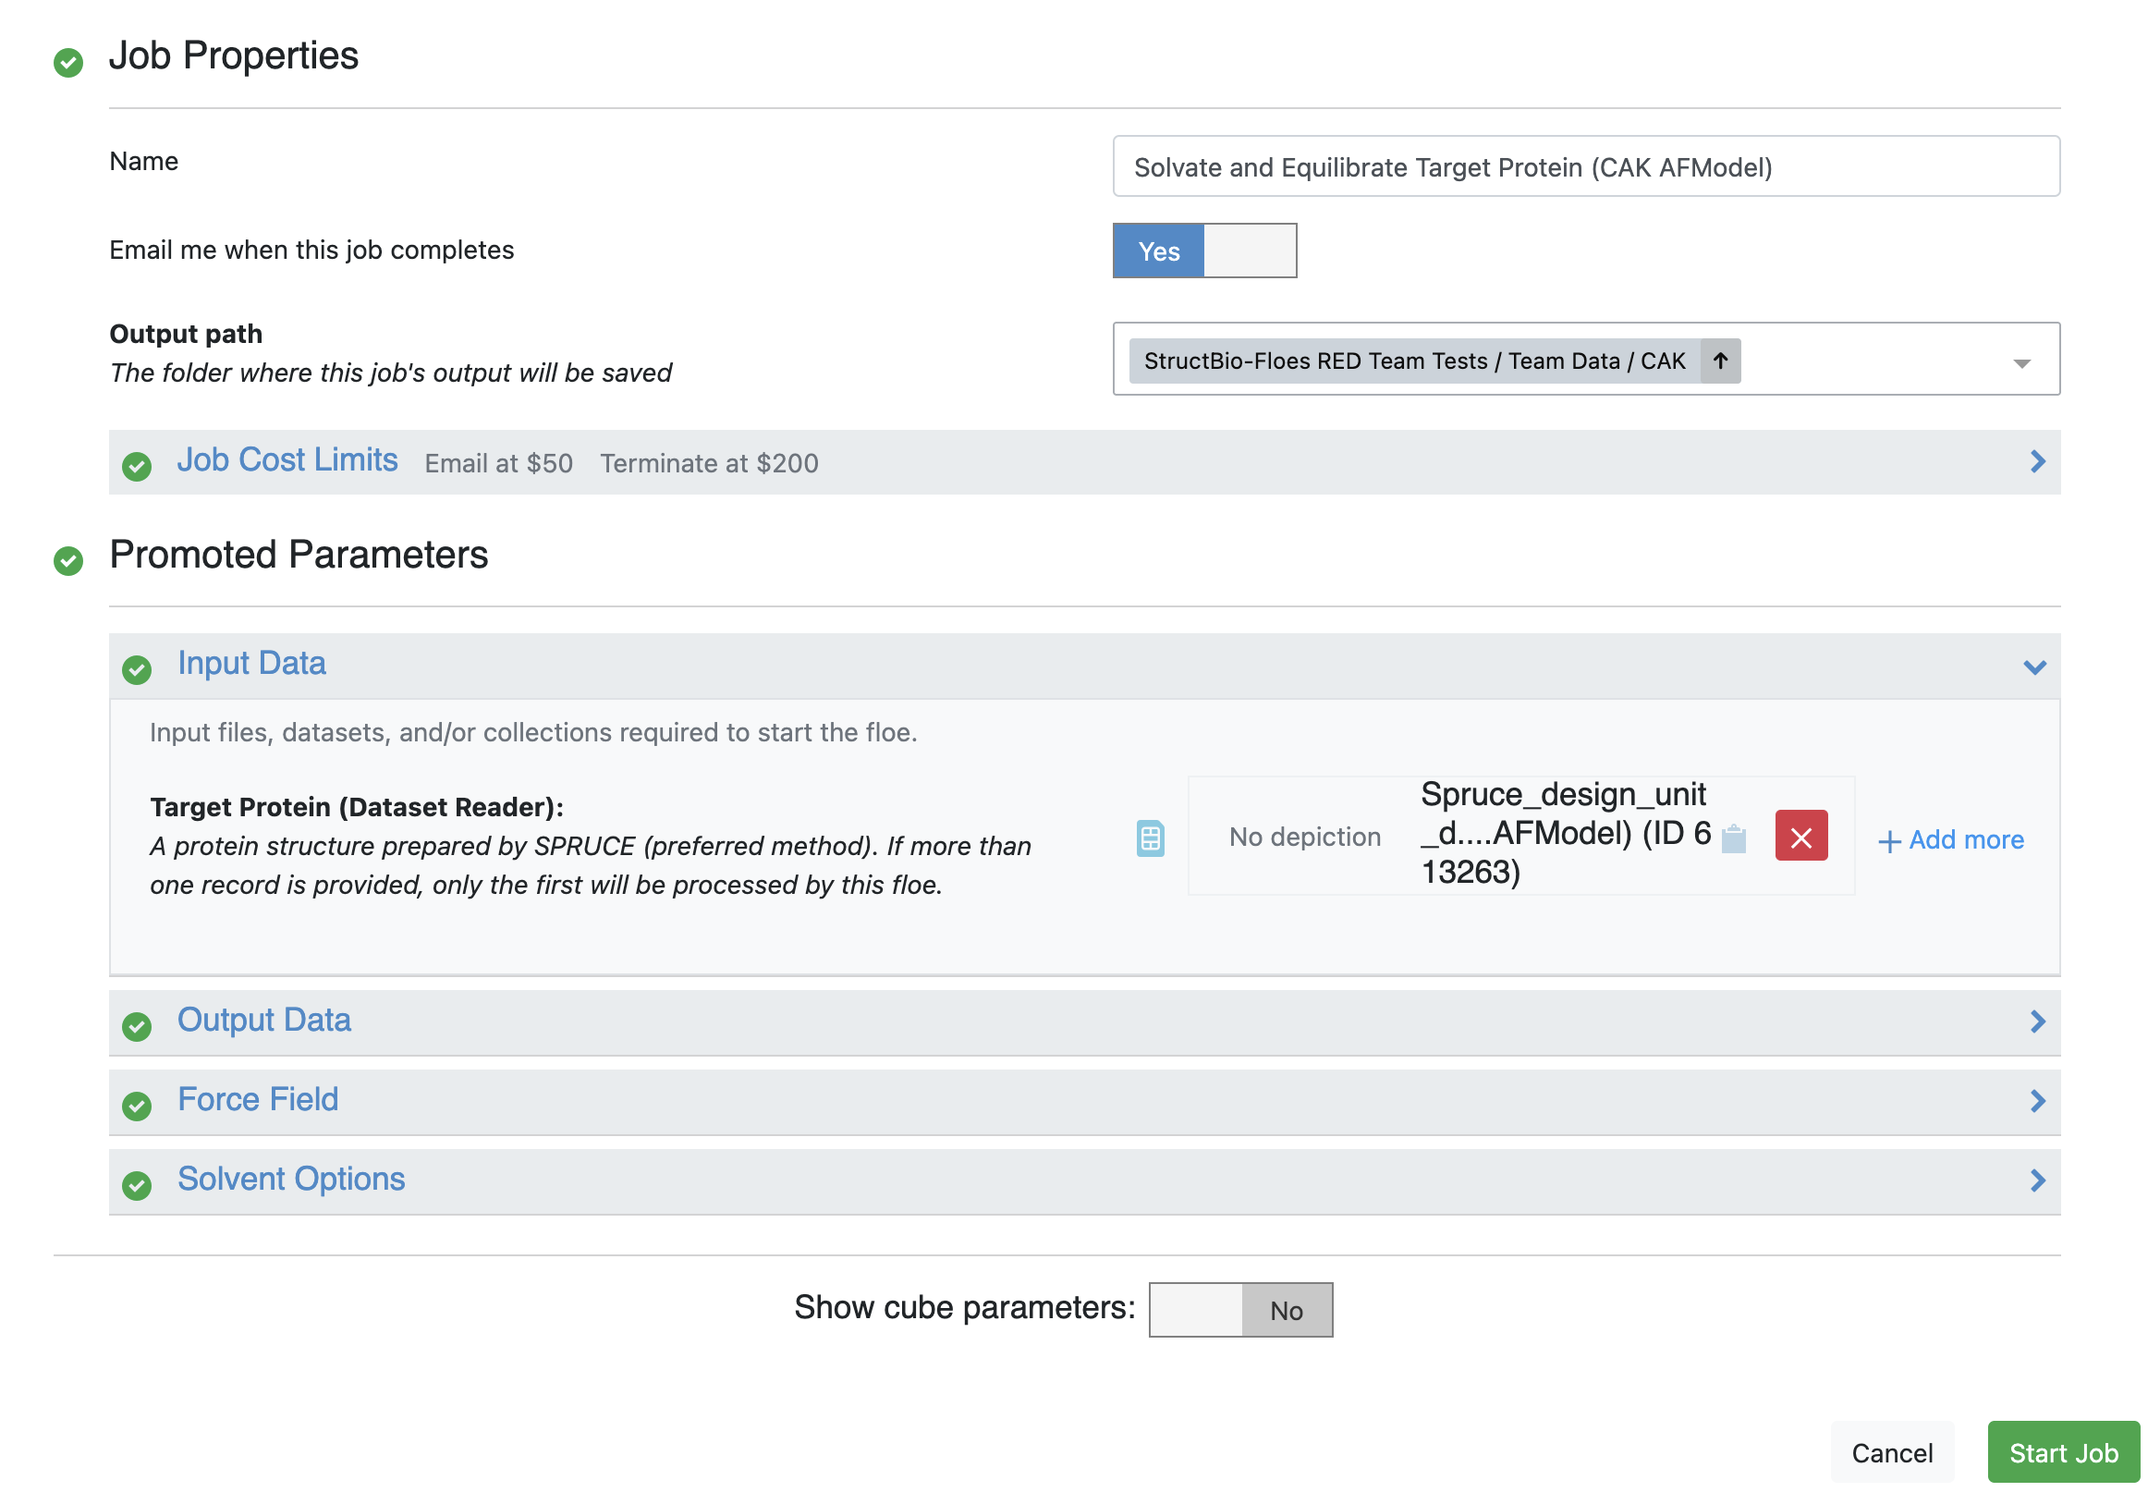
Task: Toggle the email on job completion switch
Action: [1204, 251]
